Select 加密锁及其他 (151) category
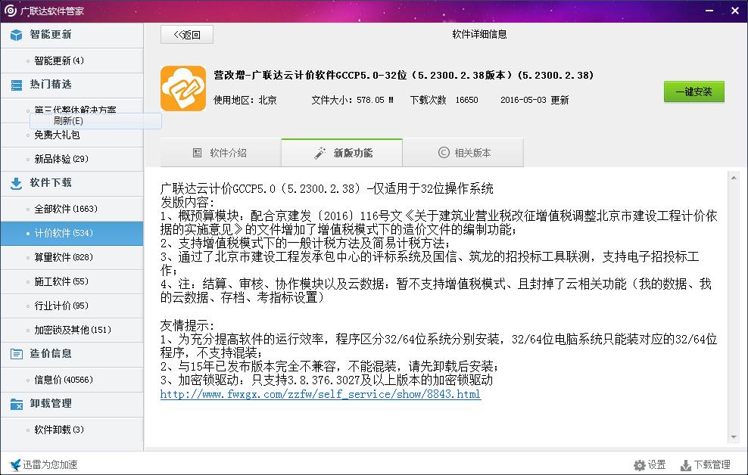This screenshot has width=748, height=475. (x=72, y=330)
